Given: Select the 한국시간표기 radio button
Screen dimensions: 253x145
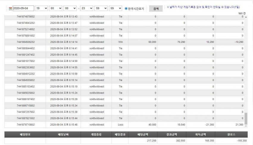Looking at the screenshot, I should click(x=126, y=9).
